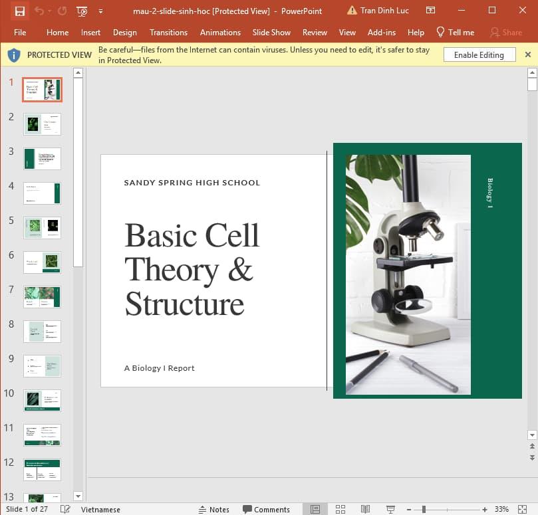Open Reading View from the status bar
Viewport: 538px width, 515px height.
pos(365,509)
